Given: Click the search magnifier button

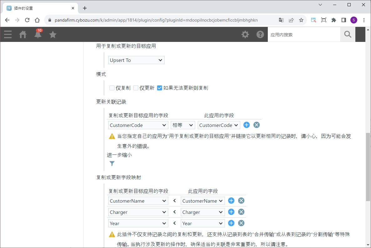Looking at the screenshot, I should point(348,34).
